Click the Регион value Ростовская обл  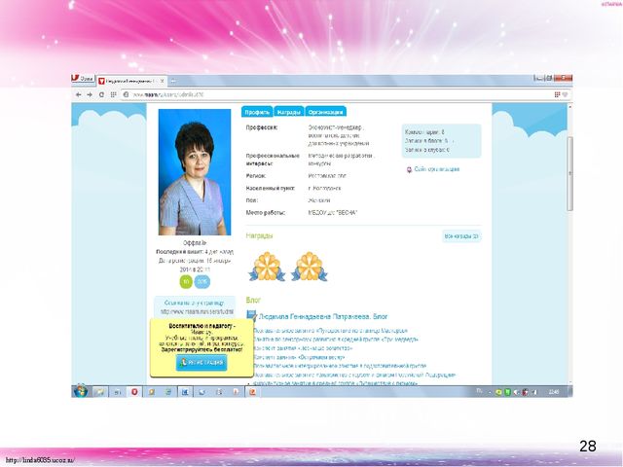point(327,175)
